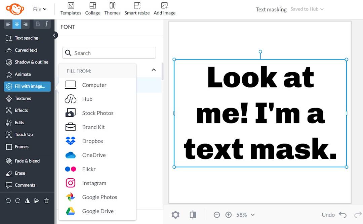Click the Text masking project title

click(x=271, y=9)
